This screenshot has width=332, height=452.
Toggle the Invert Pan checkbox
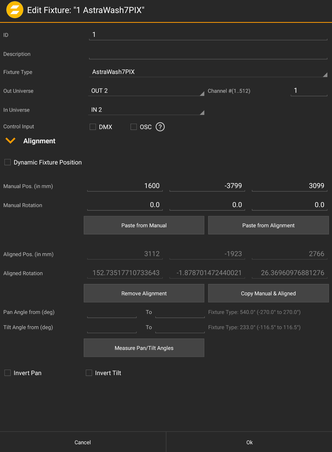tap(8, 373)
